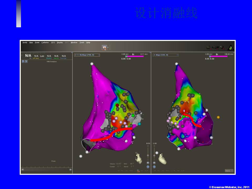Click the green checkmark status icon

point(230,48)
